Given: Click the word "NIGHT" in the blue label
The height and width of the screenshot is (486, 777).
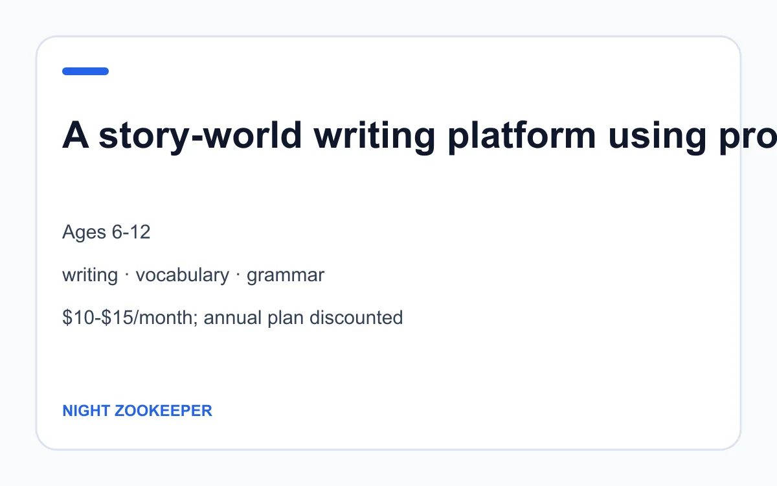Looking at the screenshot, I should 85,411.
